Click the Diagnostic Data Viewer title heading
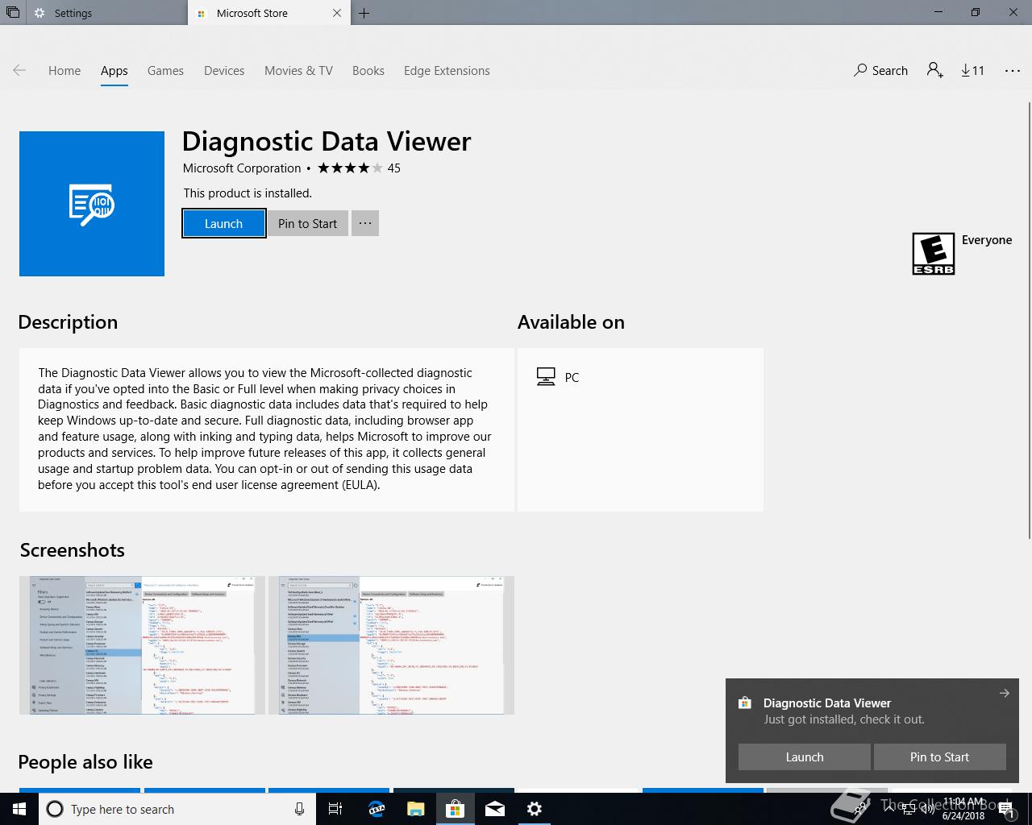Screen dimensions: 1032x825 click(327, 141)
